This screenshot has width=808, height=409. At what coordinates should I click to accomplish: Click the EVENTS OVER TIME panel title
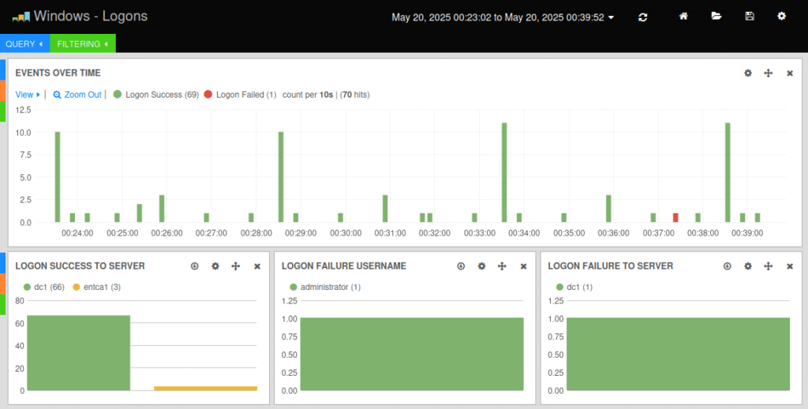58,73
